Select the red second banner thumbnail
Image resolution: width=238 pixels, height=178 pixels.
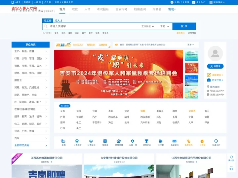[191, 68]
